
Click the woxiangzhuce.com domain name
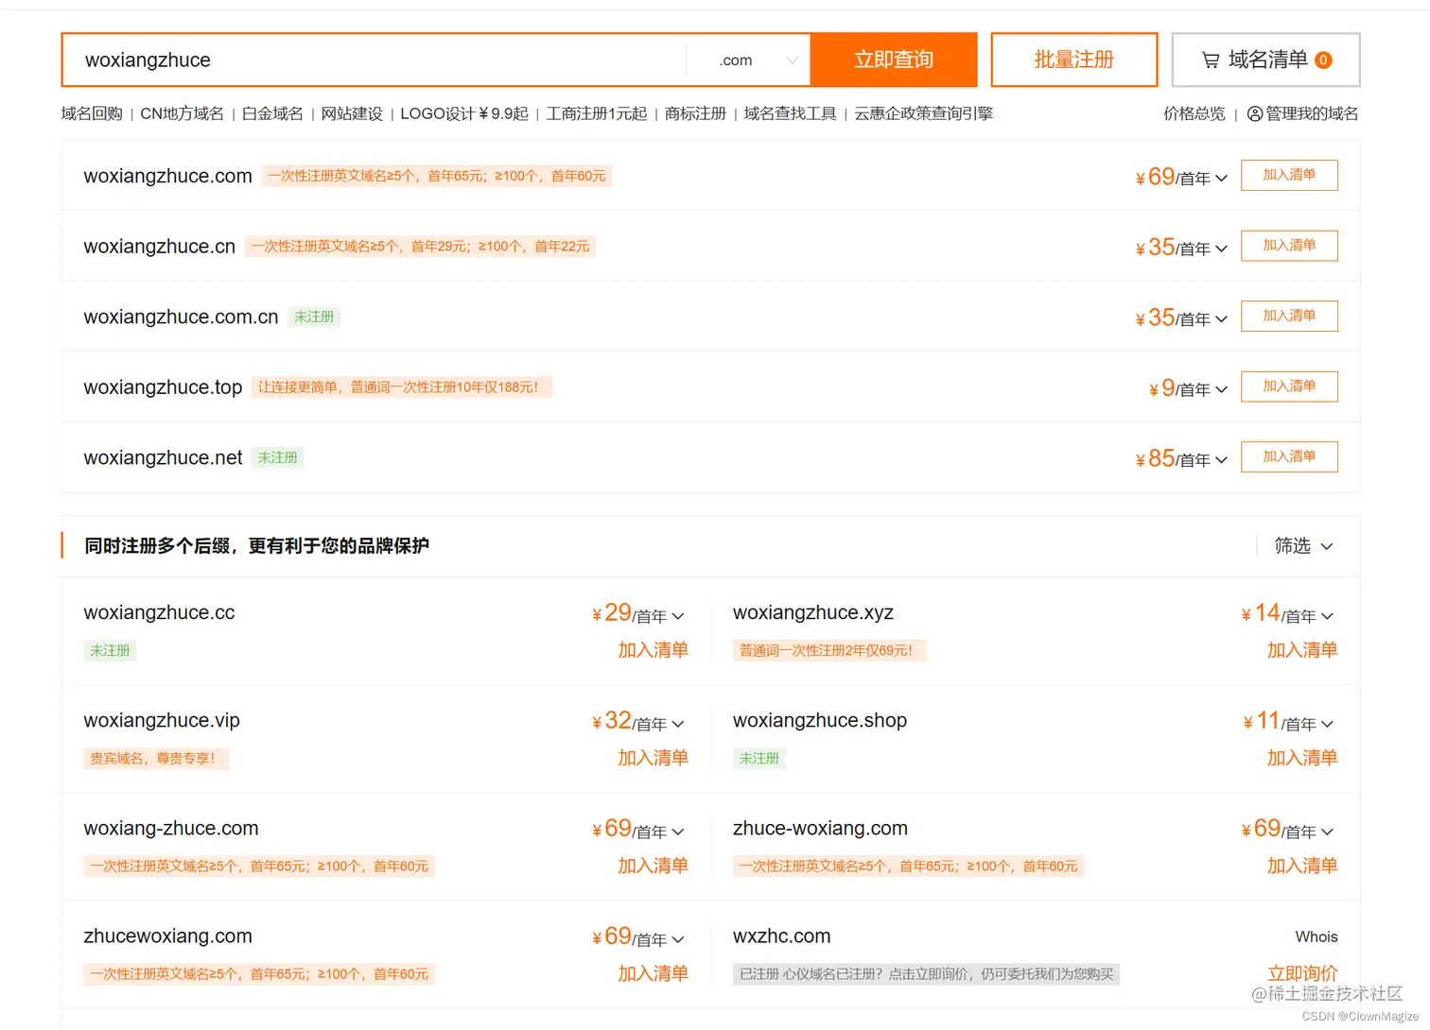click(167, 176)
